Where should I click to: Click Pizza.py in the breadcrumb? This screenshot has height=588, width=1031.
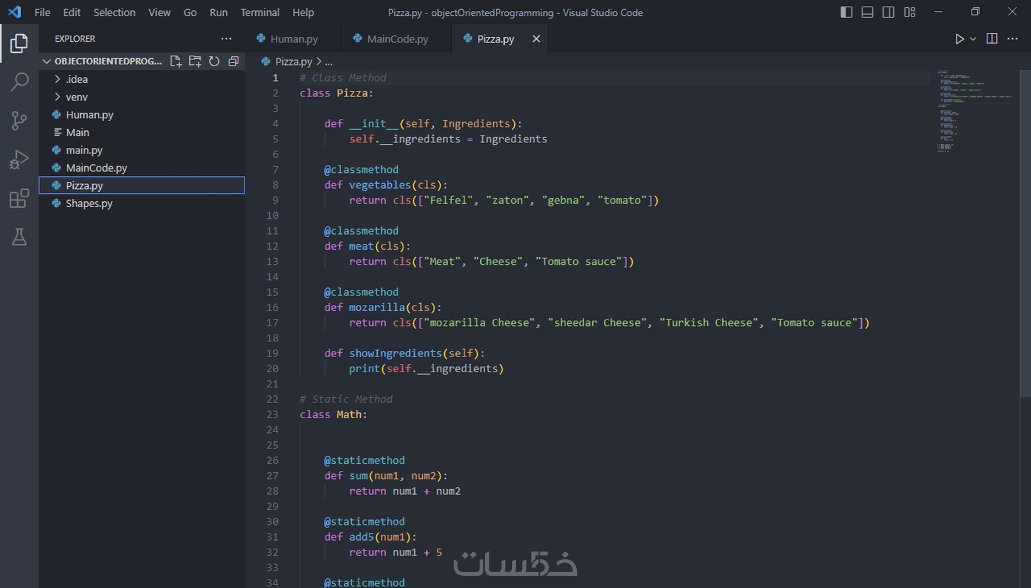click(294, 61)
